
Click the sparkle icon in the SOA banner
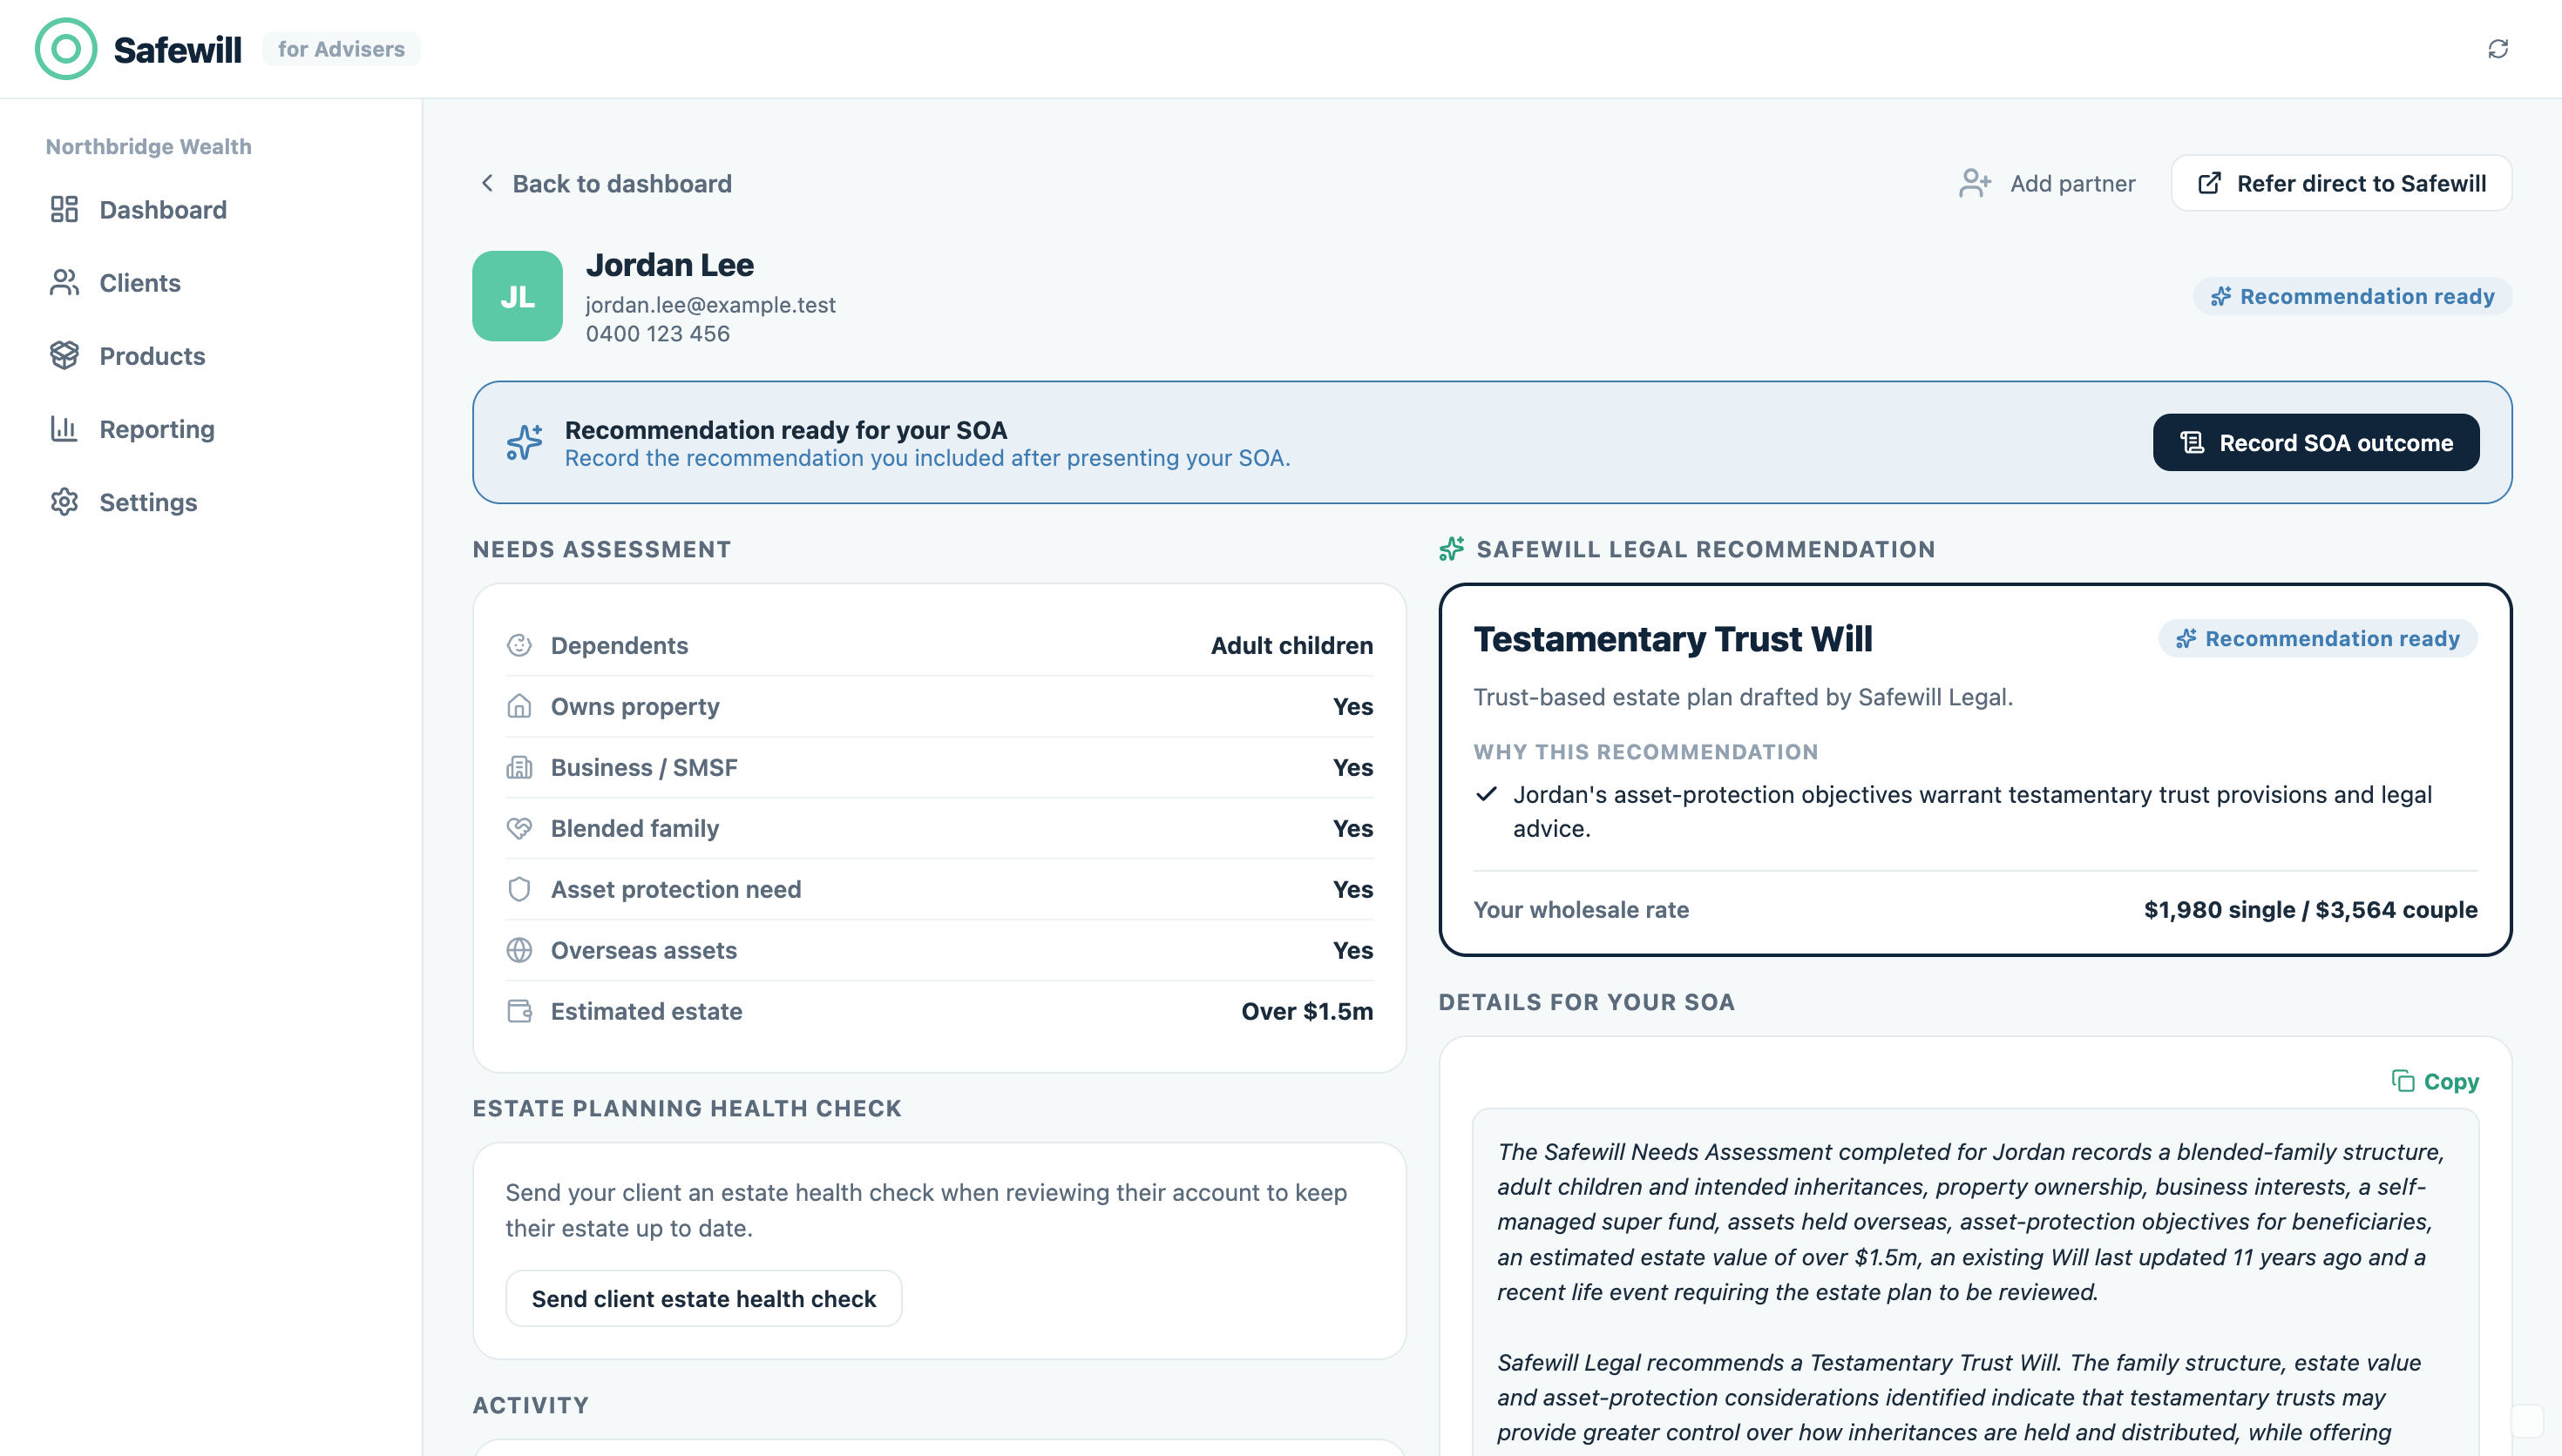point(525,442)
